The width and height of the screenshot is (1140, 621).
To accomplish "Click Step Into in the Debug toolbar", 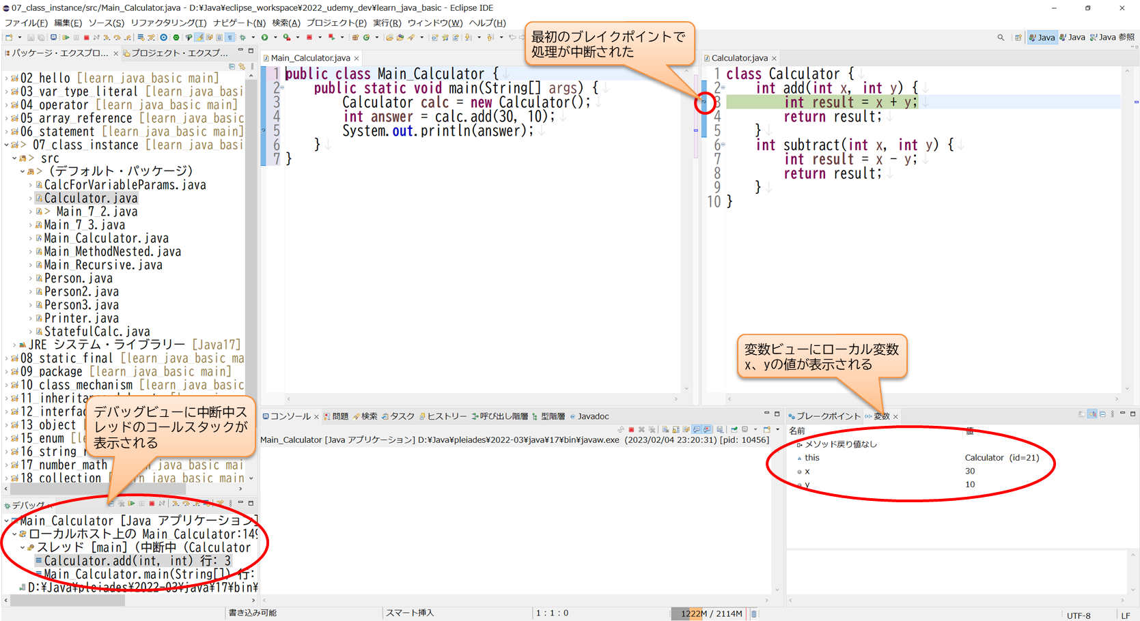I will 176,504.
